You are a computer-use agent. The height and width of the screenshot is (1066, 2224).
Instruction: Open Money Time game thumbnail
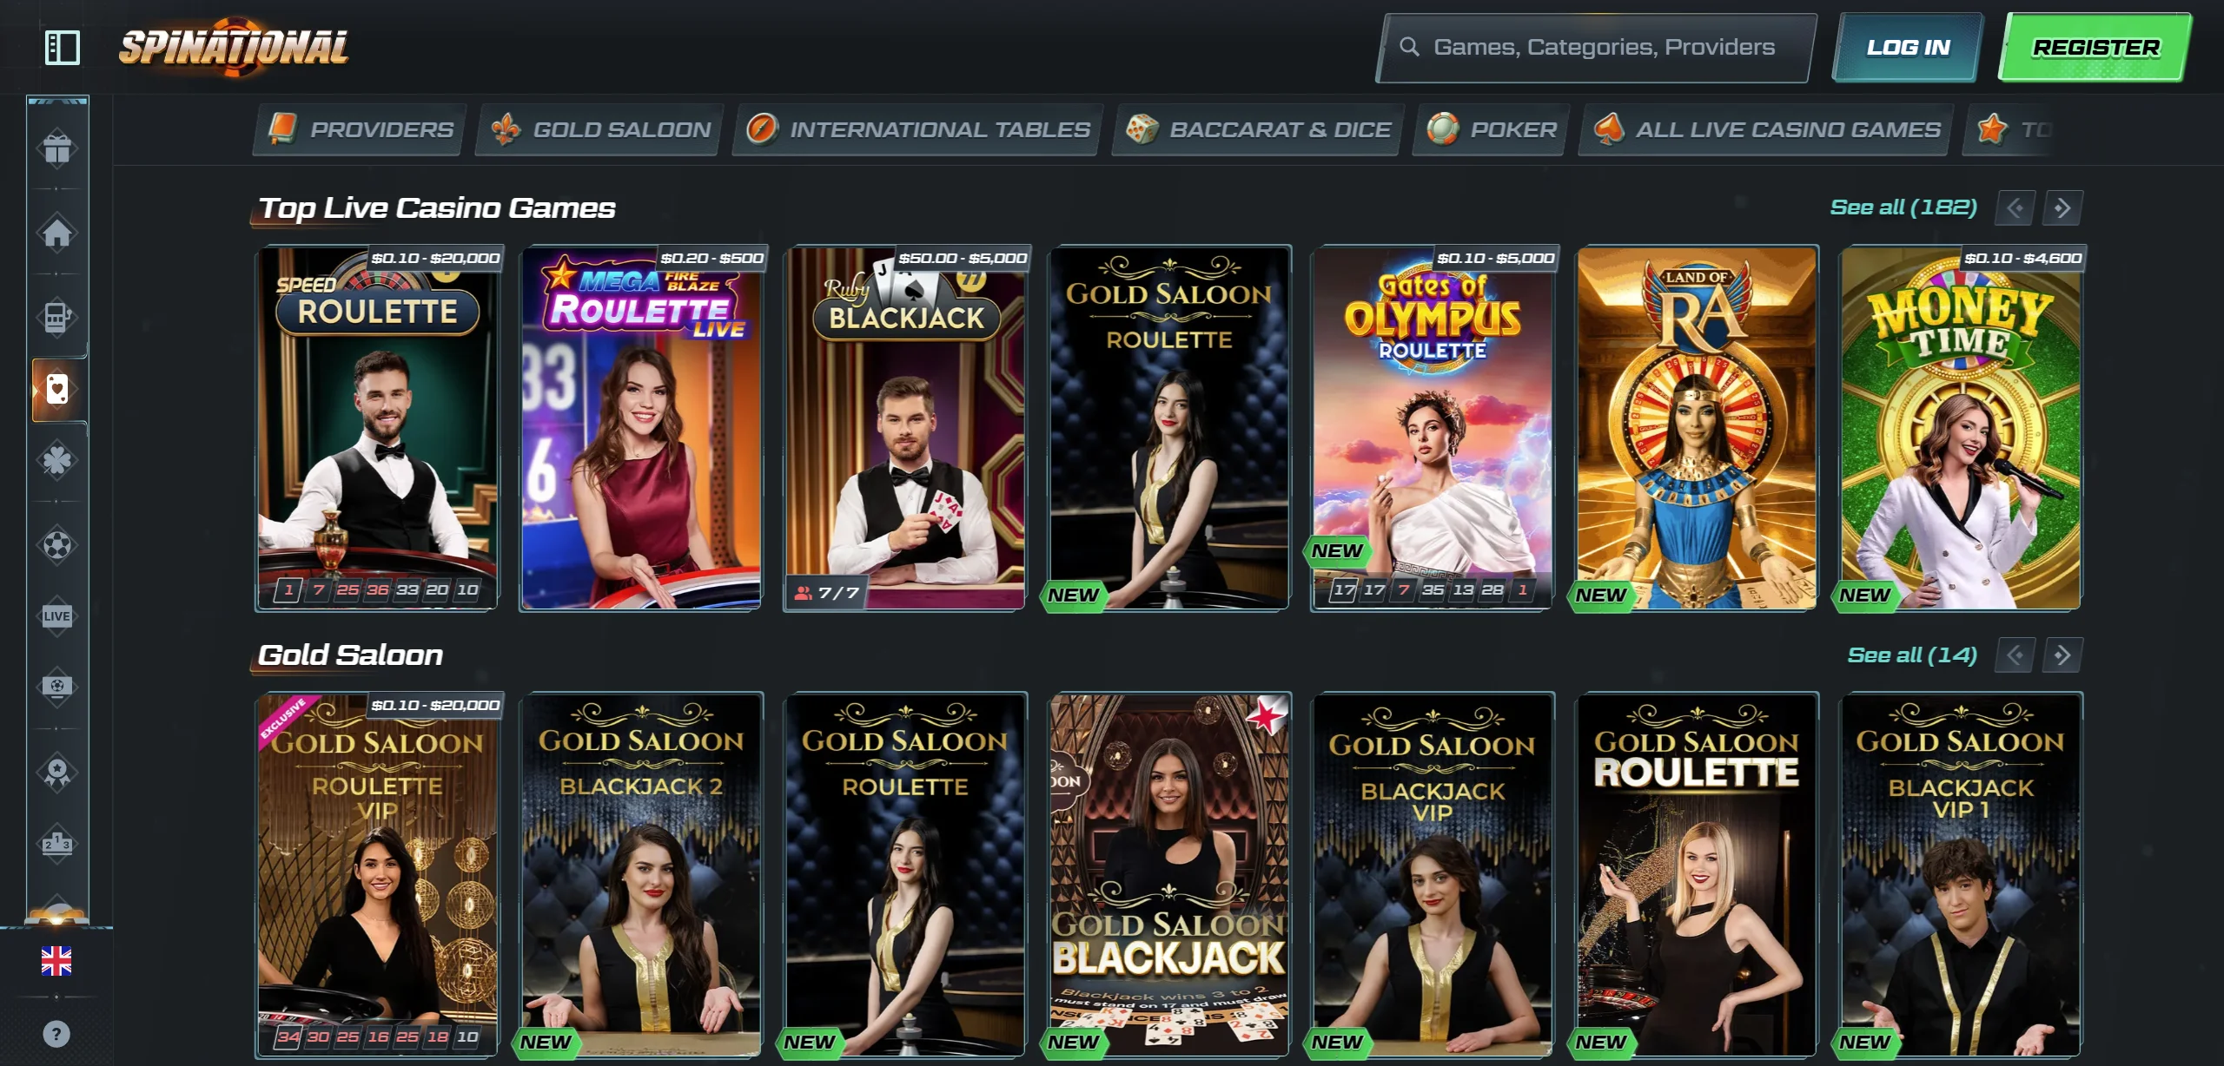tap(1962, 428)
